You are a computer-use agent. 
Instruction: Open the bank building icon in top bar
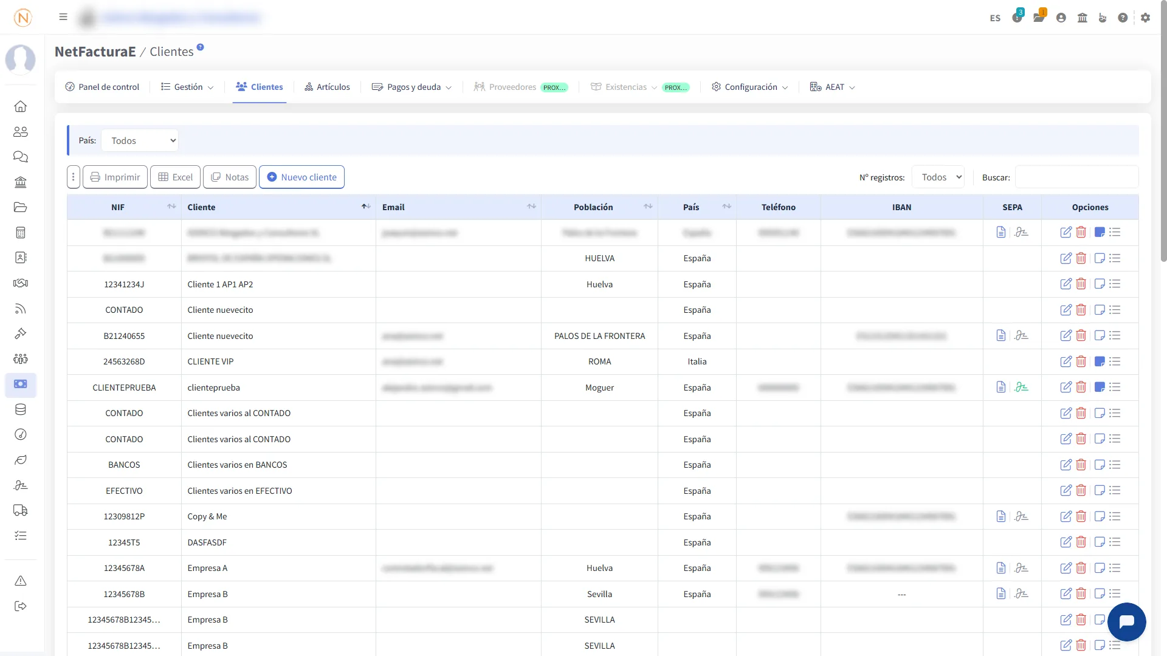pos(1082,18)
